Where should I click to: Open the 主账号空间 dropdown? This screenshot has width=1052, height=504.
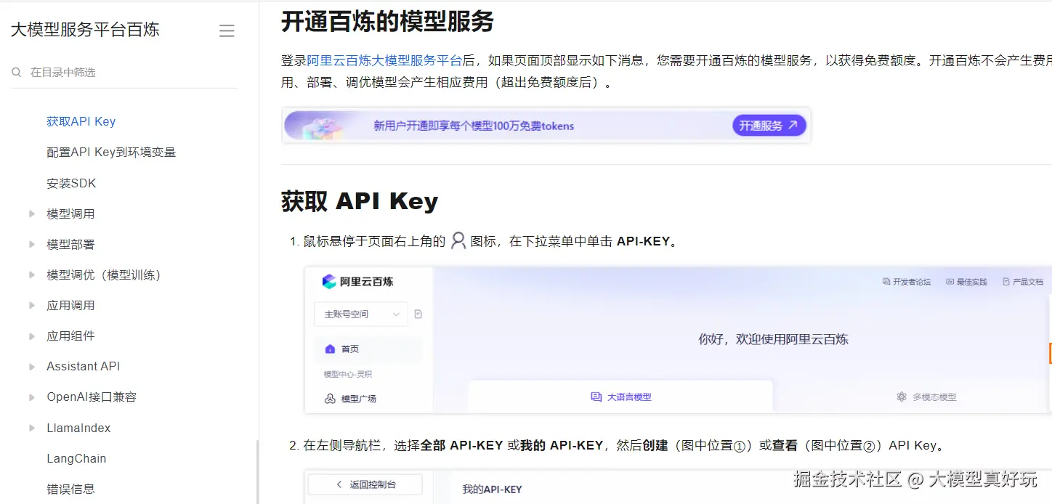pos(361,314)
